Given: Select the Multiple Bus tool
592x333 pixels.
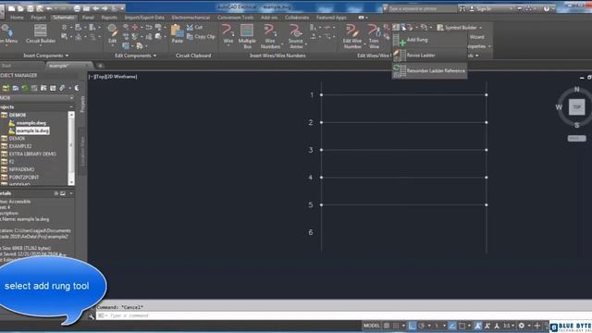Looking at the screenshot, I should (x=247, y=36).
